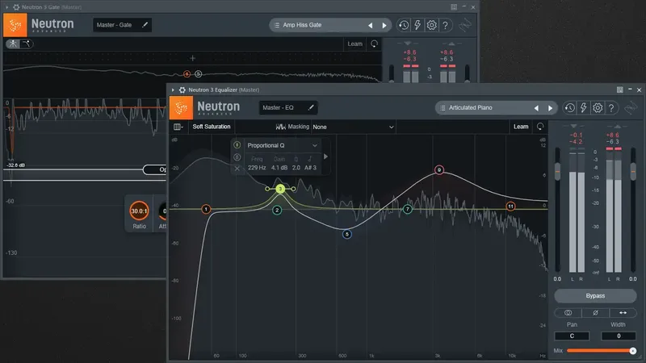Click the Mix slider handle
Viewport: 646px width, 363px height.
pyautogui.click(x=632, y=351)
